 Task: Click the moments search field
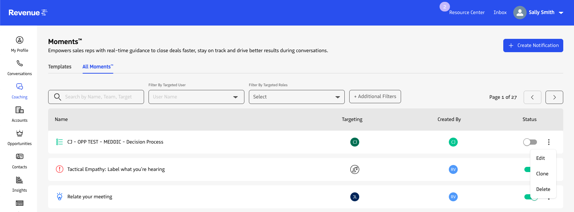coord(96,97)
